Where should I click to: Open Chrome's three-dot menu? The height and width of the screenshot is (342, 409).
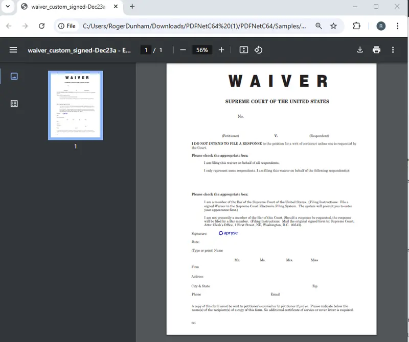397,26
